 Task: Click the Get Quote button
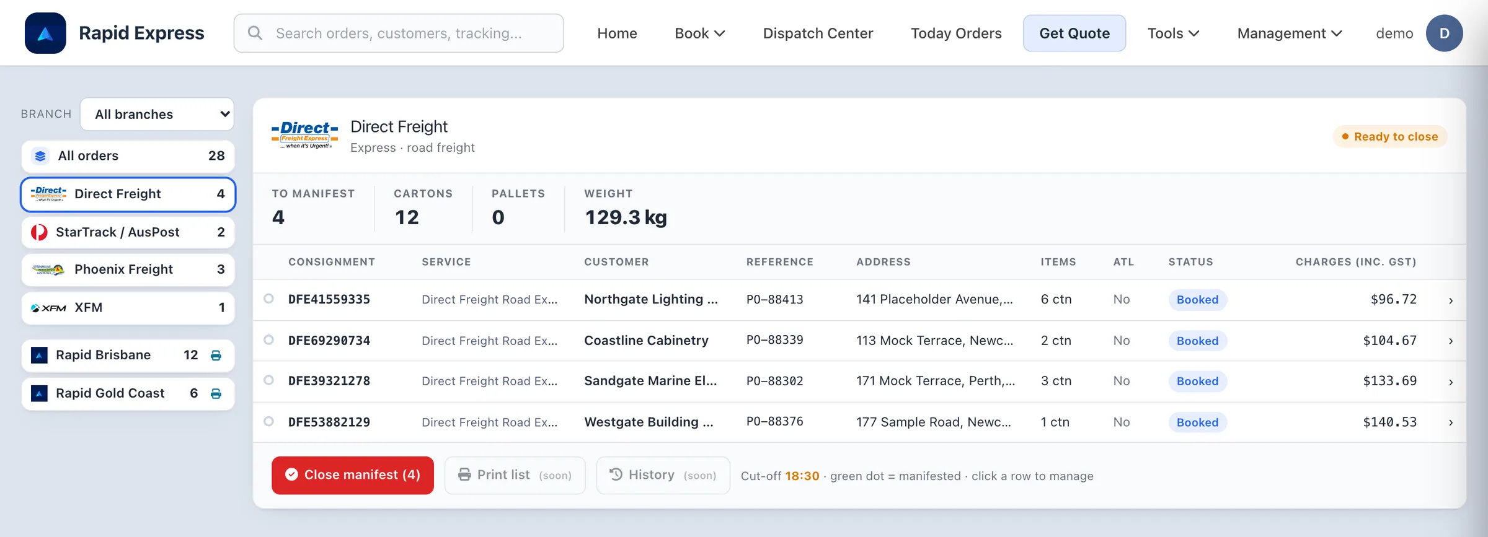[1074, 33]
